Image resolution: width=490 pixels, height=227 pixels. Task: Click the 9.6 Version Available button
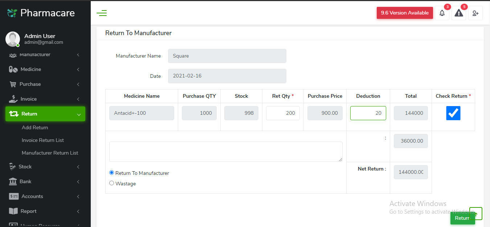[x=405, y=13]
